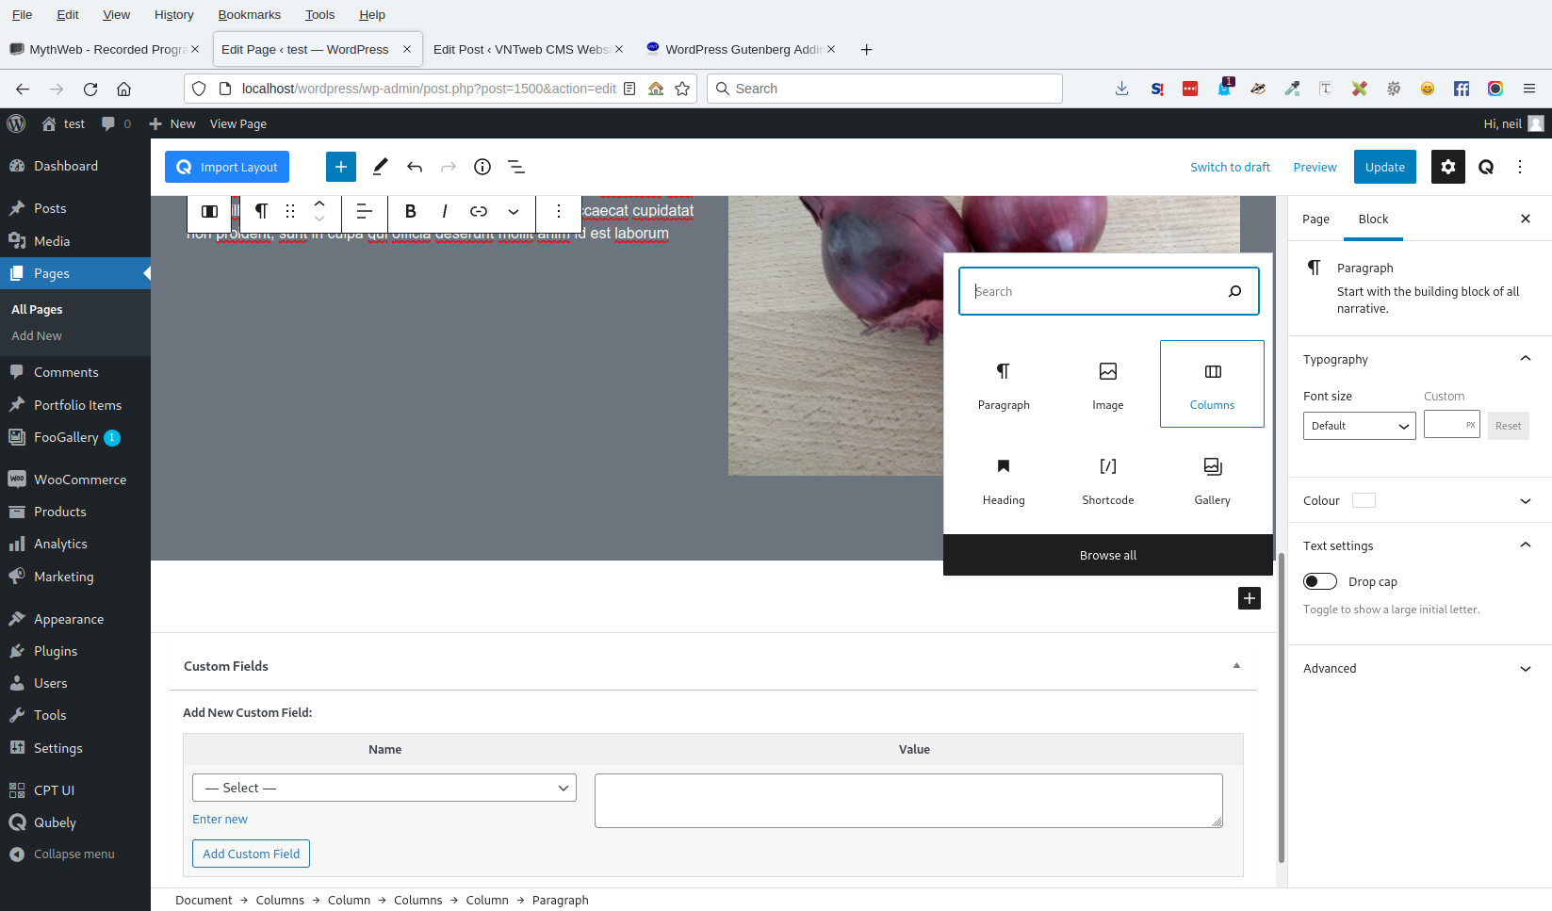
Task: Open the list view outline icon
Action: click(516, 167)
